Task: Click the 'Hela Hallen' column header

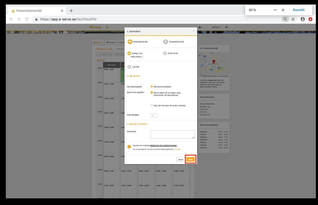Action: click(x=111, y=65)
